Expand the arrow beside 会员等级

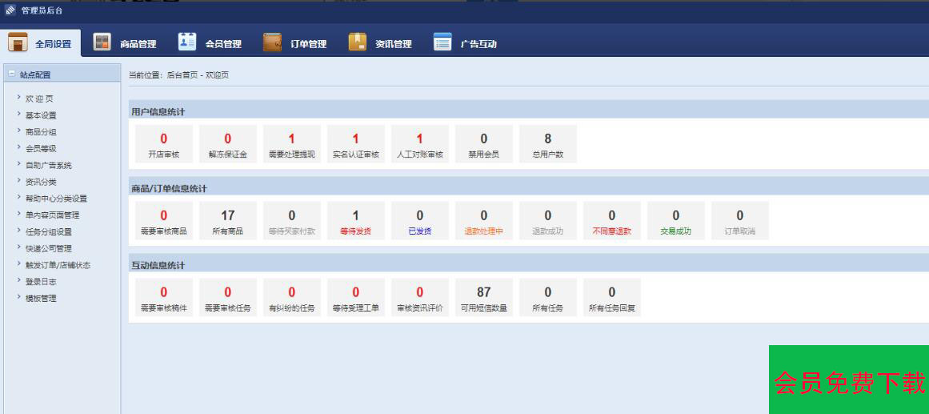(18, 147)
